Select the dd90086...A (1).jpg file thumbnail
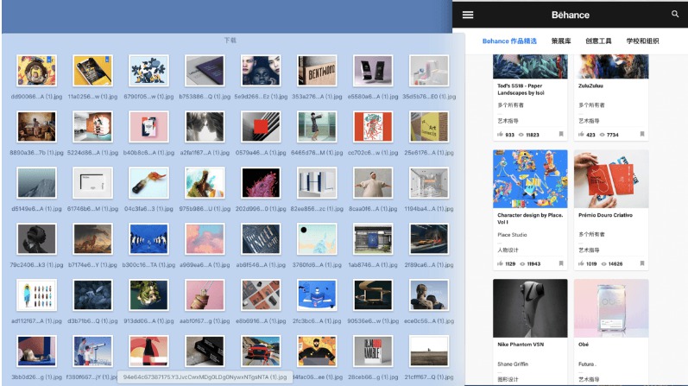 37,70
